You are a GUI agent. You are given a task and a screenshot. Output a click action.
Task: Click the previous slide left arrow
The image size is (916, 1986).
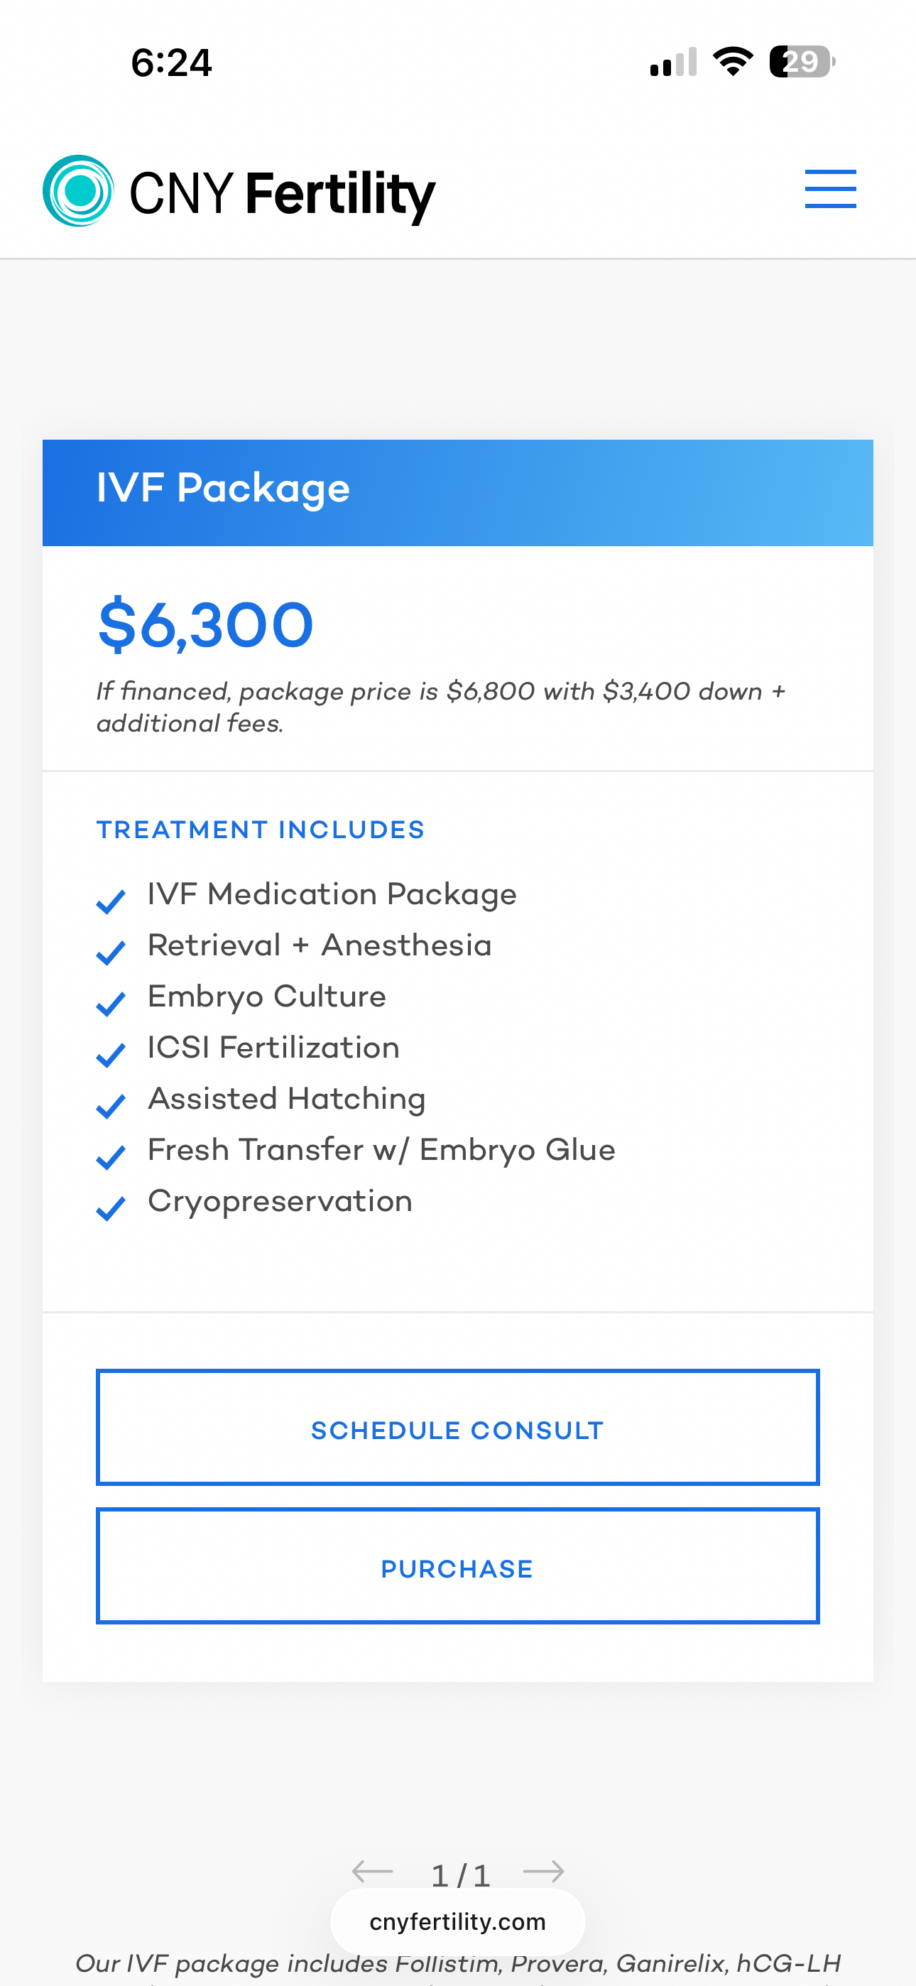(x=372, y=1871)
